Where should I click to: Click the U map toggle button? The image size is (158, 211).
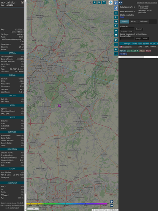coord(95,2)
